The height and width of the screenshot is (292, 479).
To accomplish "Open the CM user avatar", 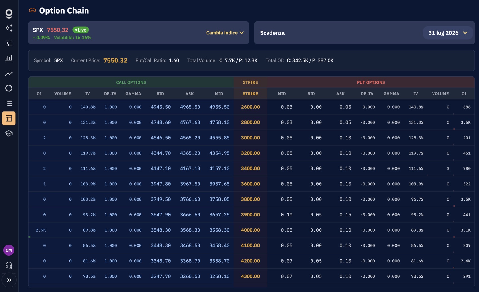I will coord(9,250).
